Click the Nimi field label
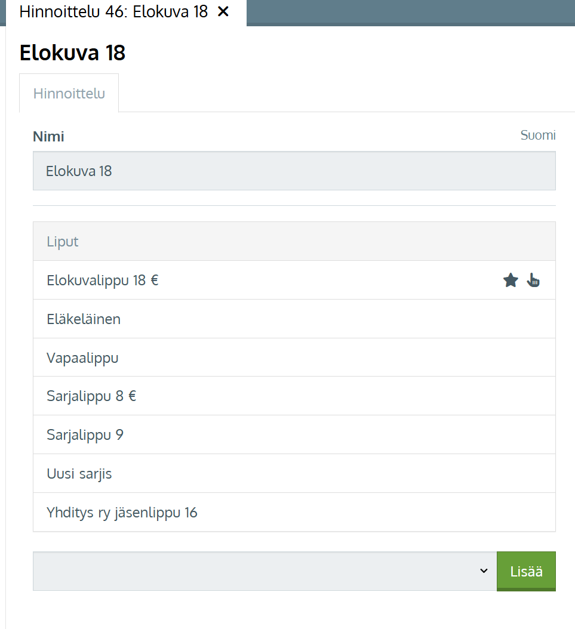 (48, 137)
